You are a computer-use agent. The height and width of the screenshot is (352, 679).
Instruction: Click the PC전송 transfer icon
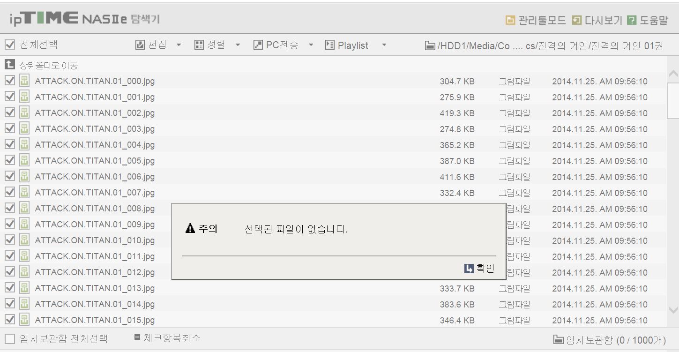coord(258,45)
